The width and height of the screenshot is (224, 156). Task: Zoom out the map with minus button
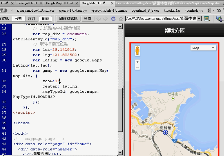[137, 67]
